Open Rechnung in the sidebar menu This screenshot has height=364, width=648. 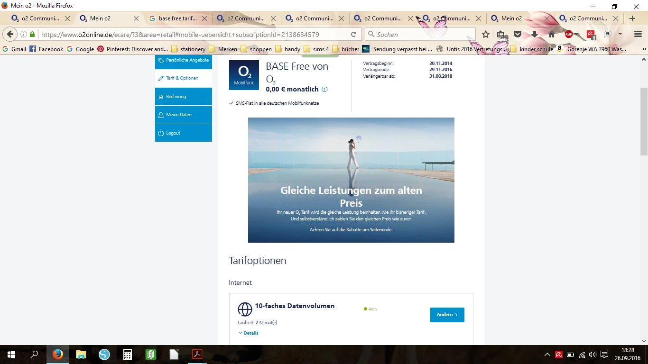point(184,97)
